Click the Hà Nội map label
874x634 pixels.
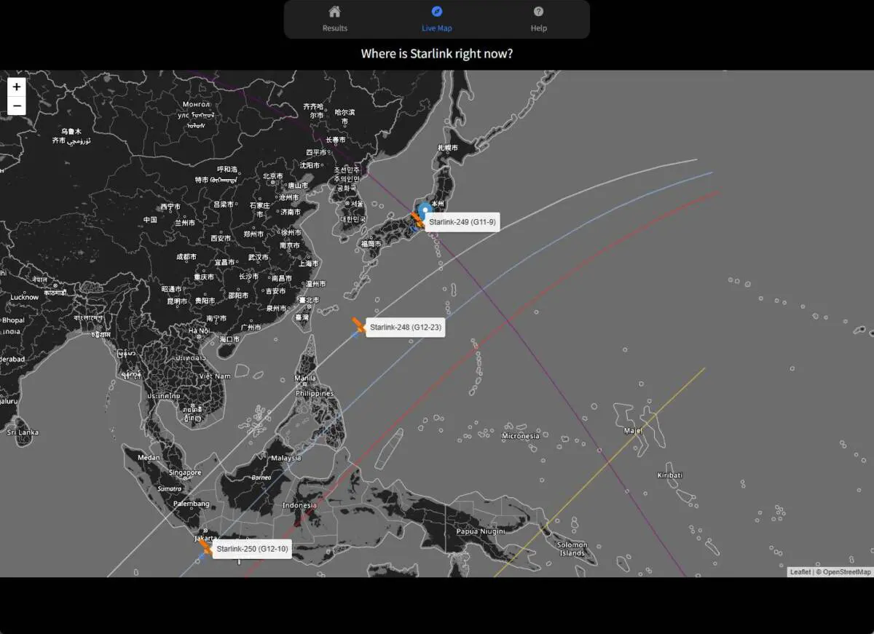point(199,330)
